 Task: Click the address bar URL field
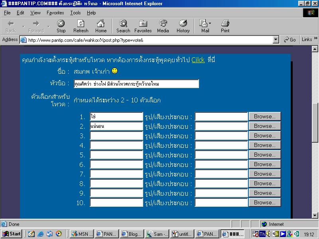tap(150, 40)
